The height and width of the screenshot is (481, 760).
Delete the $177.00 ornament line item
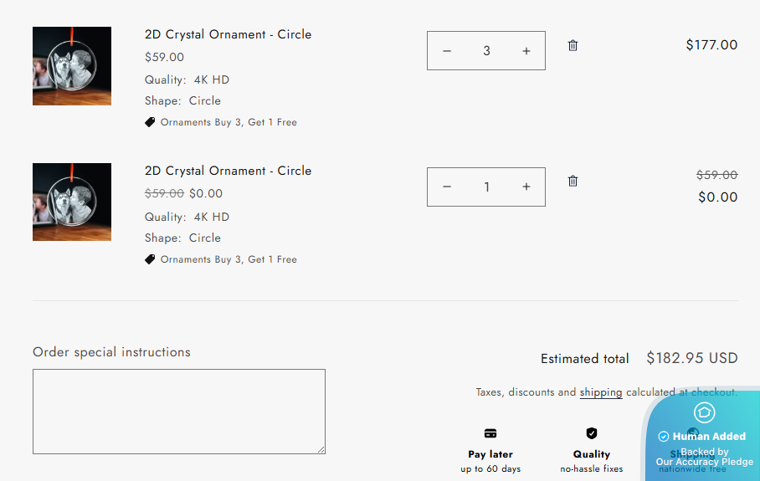[x=573, y=45]
